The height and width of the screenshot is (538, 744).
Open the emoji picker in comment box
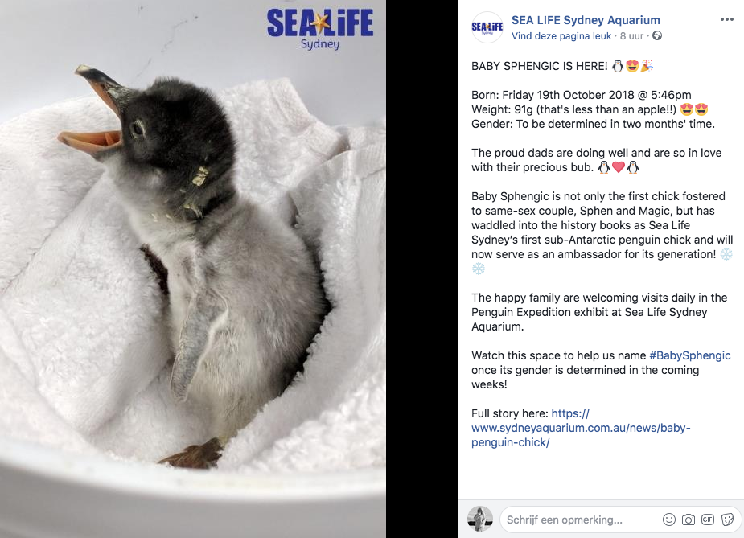[x=668, y=520]
